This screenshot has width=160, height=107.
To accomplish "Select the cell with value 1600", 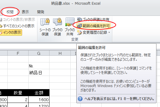I will coord(39,99).
